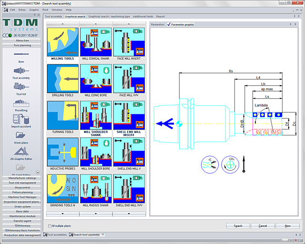Expand the Menu tree section
This screenshot has height=244, width=305.
(x=21, y=41)
